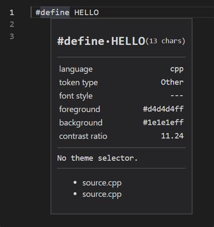Click the 'background' row label

[x=81, y=123]
